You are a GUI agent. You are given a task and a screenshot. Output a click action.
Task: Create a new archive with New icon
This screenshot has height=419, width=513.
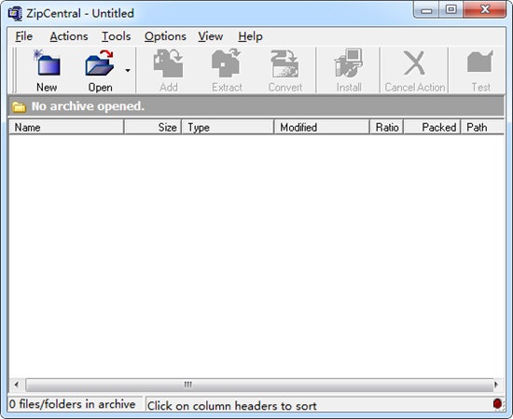click(x=47, y=63)
